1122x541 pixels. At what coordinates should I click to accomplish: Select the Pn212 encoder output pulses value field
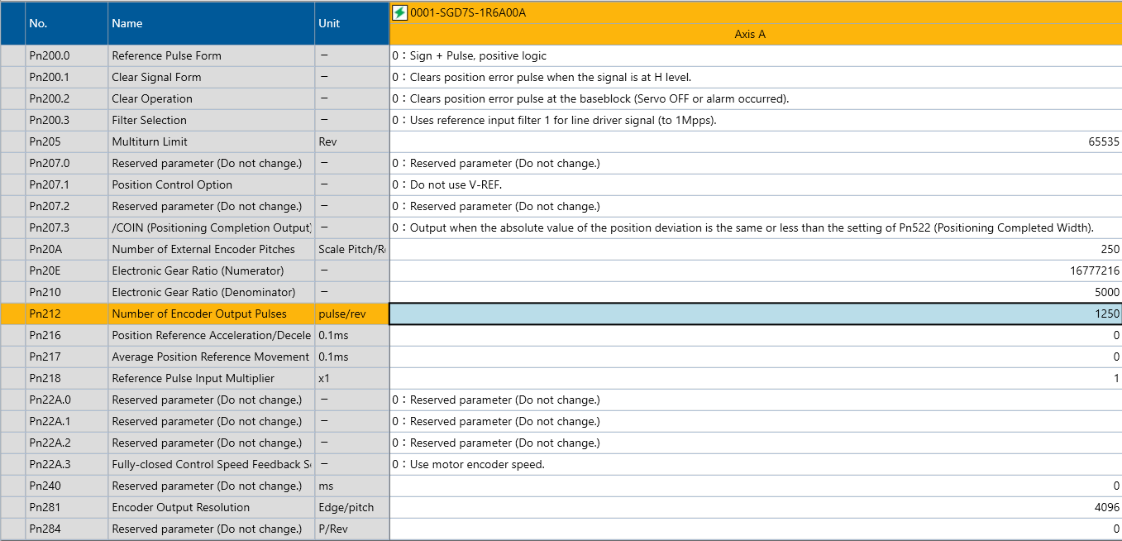pyautogui.click(x=755, y=314)
